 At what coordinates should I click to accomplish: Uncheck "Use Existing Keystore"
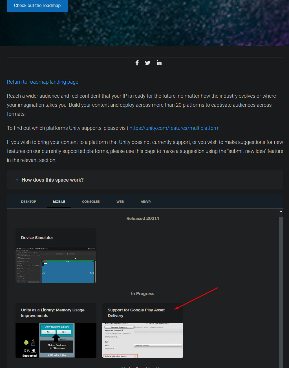click(x=106, y=323)
